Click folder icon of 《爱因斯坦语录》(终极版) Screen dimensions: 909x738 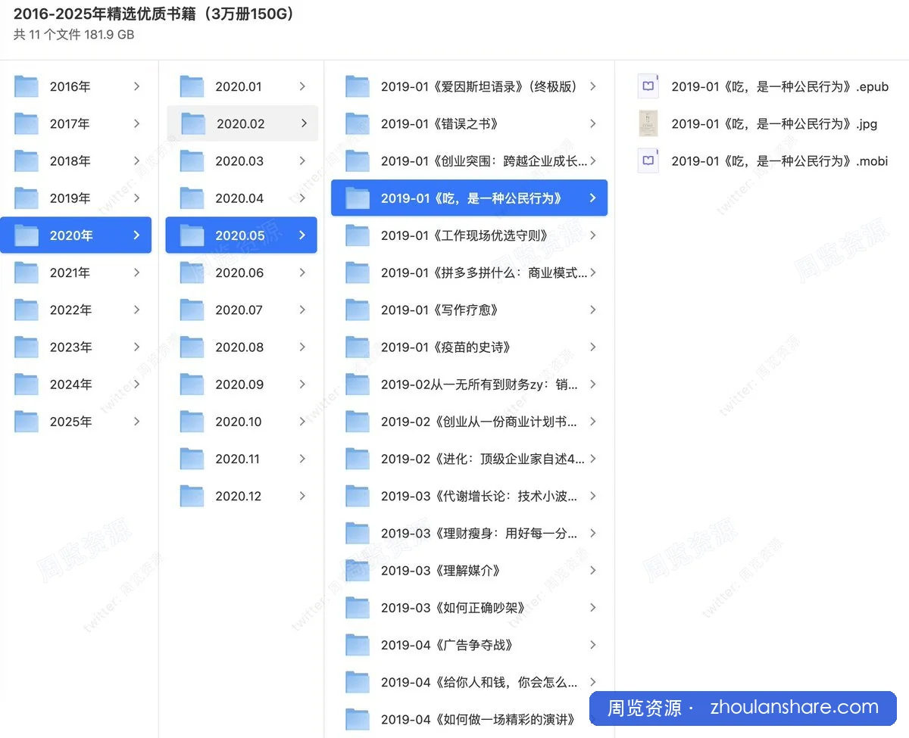pyautogui.click(x=358, y=86)
